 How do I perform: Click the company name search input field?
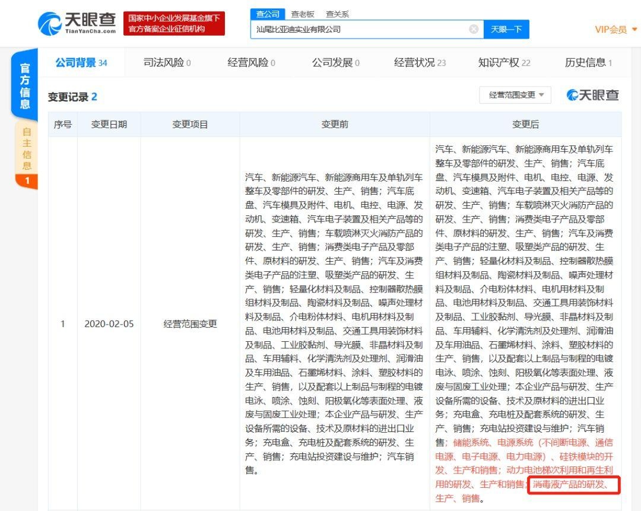[x=356, y=29]
